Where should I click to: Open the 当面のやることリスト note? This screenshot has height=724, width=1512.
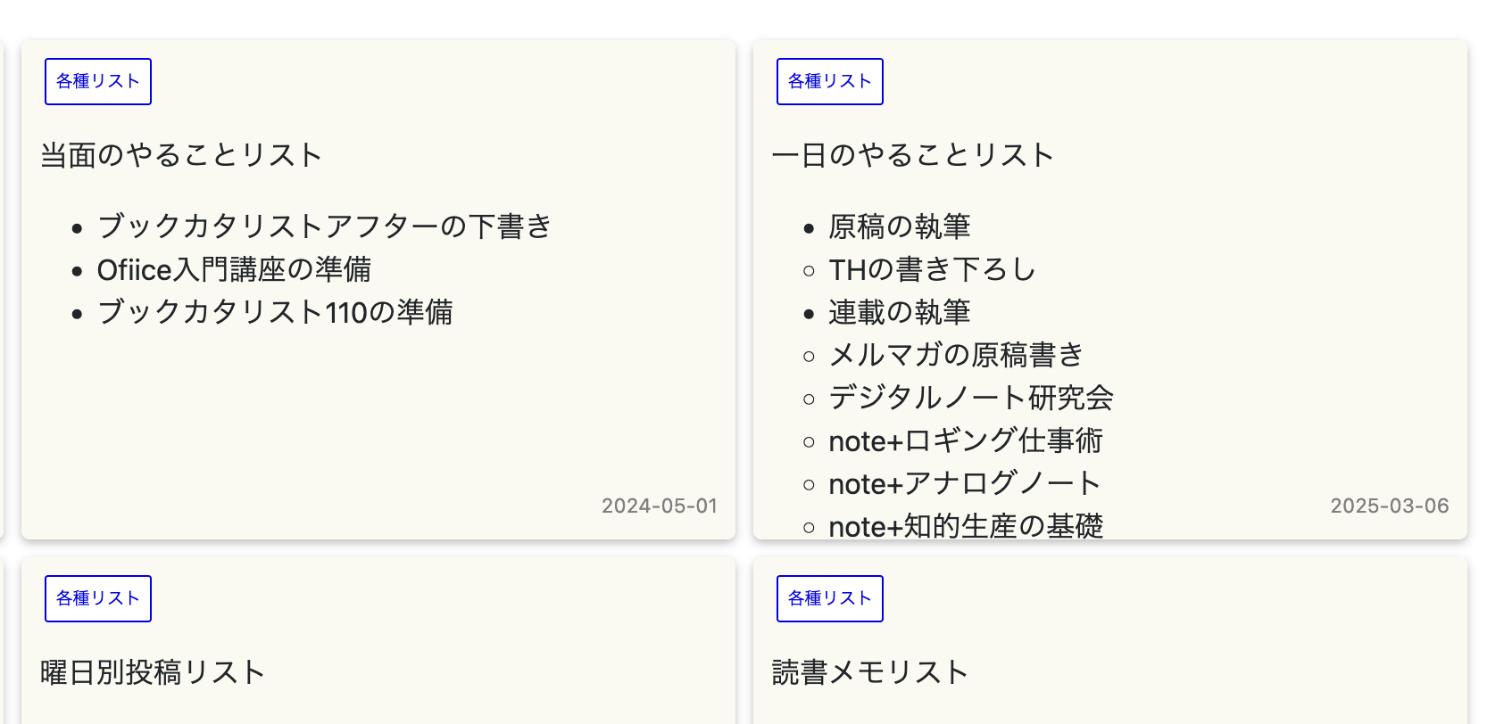point(179,153)
